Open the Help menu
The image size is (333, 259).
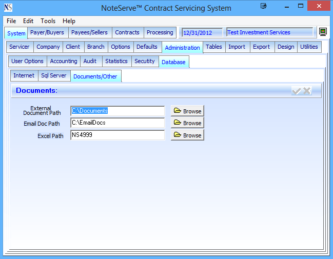(69, 21)
